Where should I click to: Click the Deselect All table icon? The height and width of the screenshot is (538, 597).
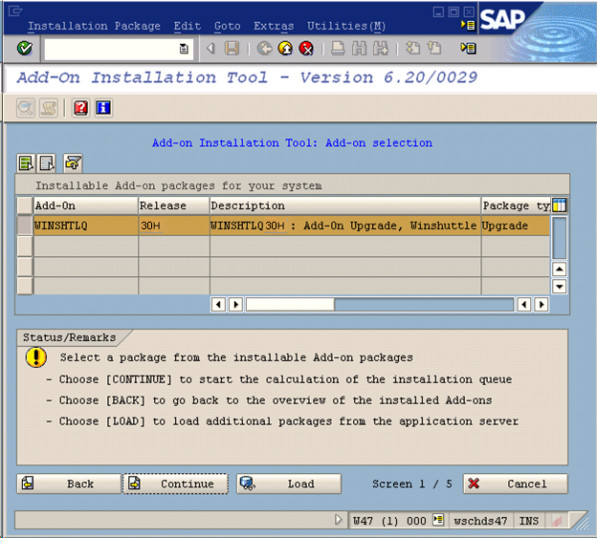point(47,163)
